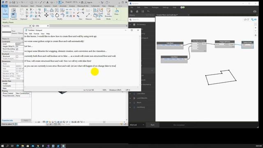This screenshot has width=263, height=148.
Task: Click the Notepad horizontal scrollbar
Action: click(x=82, y=87)
